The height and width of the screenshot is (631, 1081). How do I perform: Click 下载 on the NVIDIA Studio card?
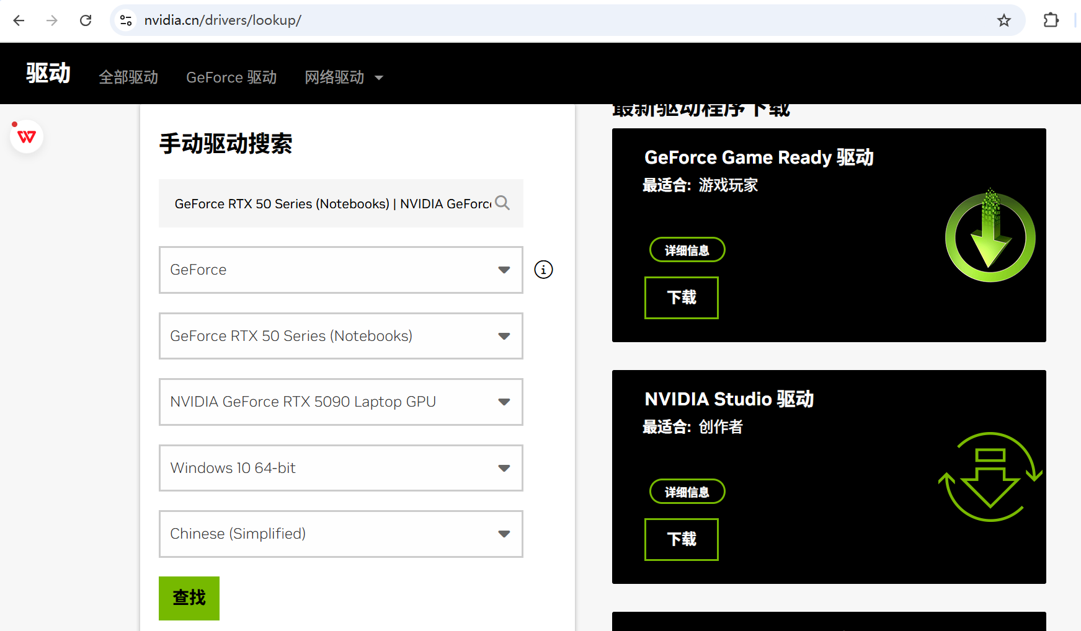coord(682,539)
